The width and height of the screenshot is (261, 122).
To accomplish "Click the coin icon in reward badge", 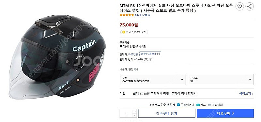I will 124,32.
